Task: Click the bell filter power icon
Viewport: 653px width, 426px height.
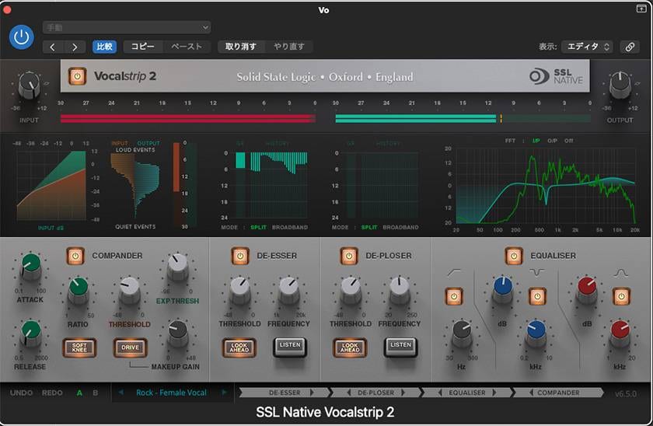Action: tap(621, 296)
